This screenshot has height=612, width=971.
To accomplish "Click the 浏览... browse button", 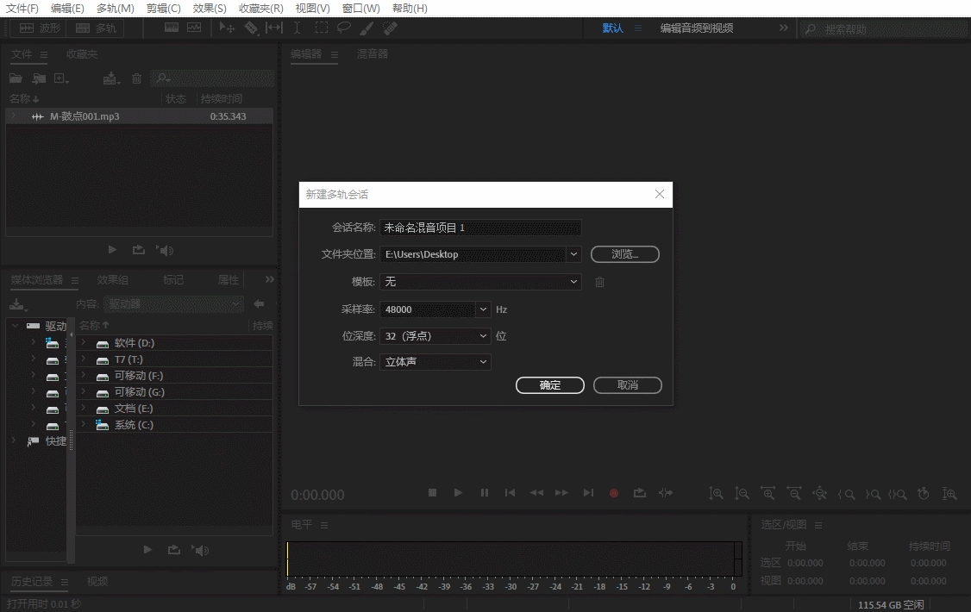I will [625, 254].
